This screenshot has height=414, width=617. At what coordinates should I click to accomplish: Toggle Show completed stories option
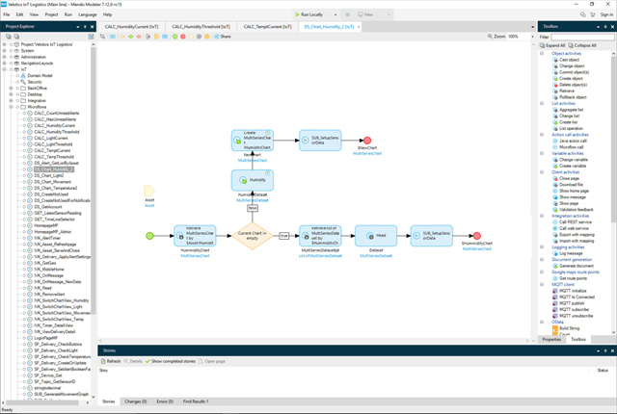point(171,361)
